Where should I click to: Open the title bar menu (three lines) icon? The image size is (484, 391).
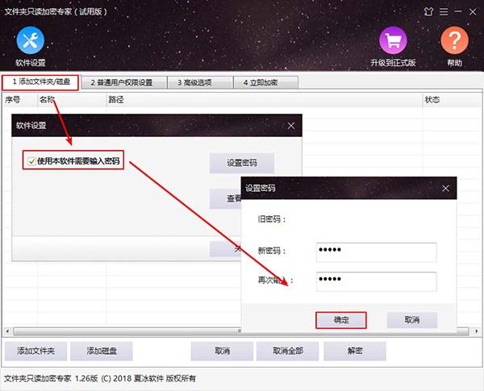444,12
